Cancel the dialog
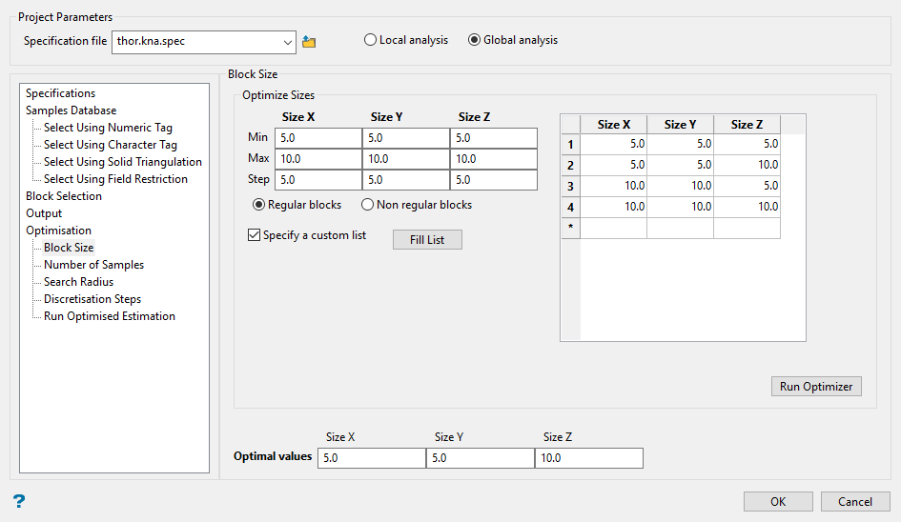901x522 pixels. click(855, 502)
